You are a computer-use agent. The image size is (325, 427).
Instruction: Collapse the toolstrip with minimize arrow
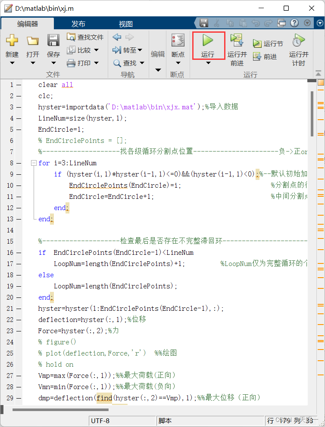tap(318, 73)
